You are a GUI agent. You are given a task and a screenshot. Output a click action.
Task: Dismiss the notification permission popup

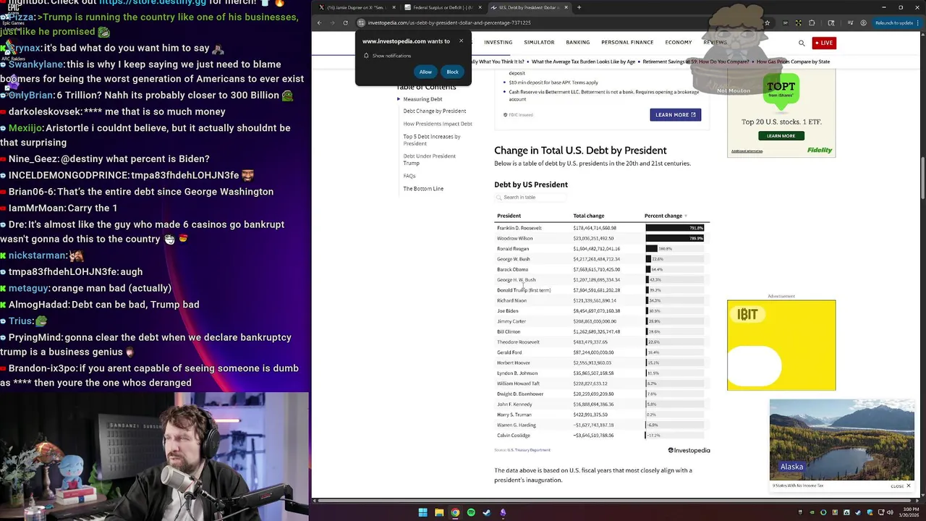pyautogui.click(x=461, y=41)
